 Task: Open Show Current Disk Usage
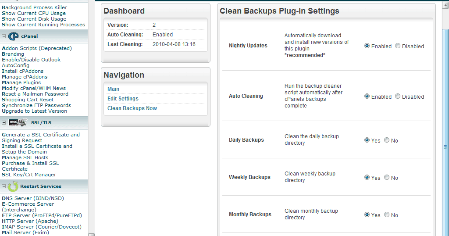point(34,19)
